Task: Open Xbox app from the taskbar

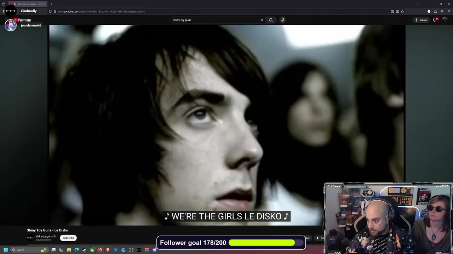Action: (92, 250)
